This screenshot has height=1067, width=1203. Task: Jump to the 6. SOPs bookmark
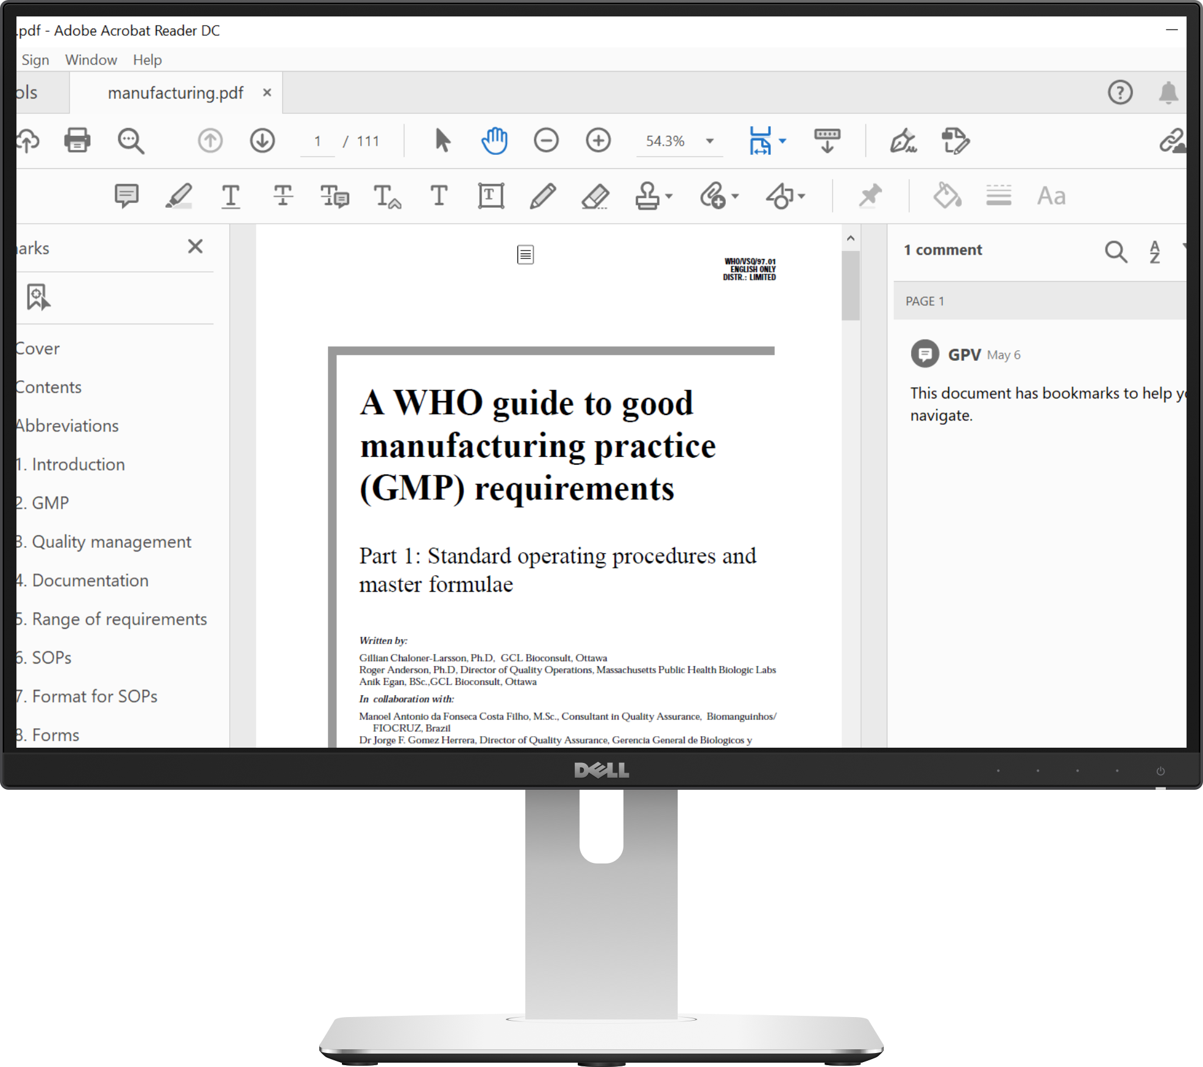pos(43,658)
